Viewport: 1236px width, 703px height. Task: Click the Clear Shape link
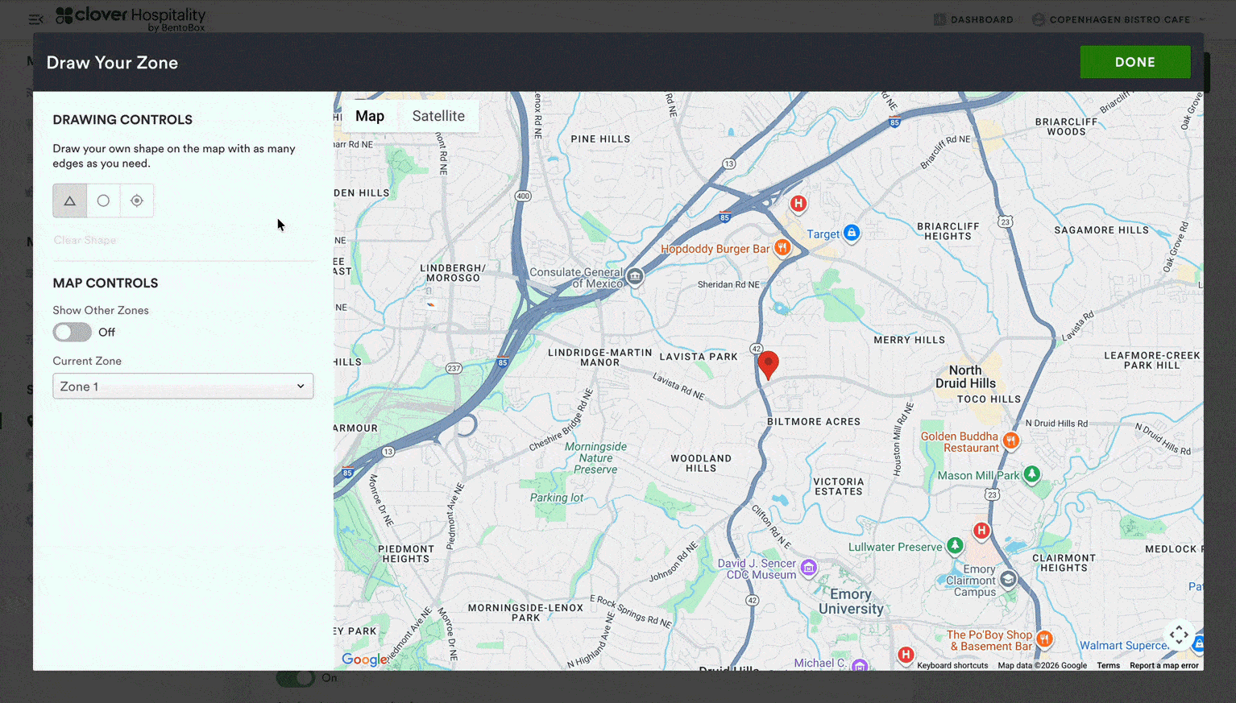85,240
